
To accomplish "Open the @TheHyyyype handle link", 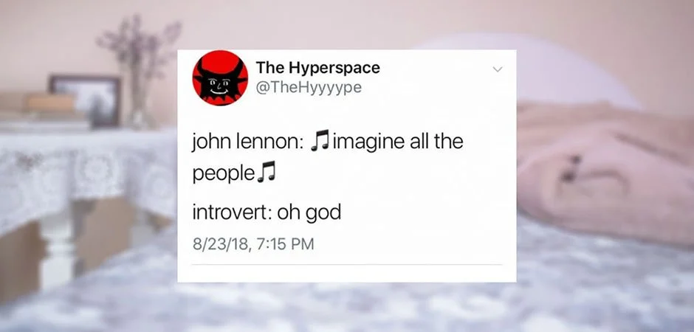I will 309,88.
